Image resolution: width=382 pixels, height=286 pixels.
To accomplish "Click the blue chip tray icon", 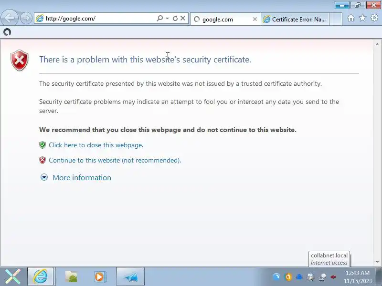I will (299, 277).
